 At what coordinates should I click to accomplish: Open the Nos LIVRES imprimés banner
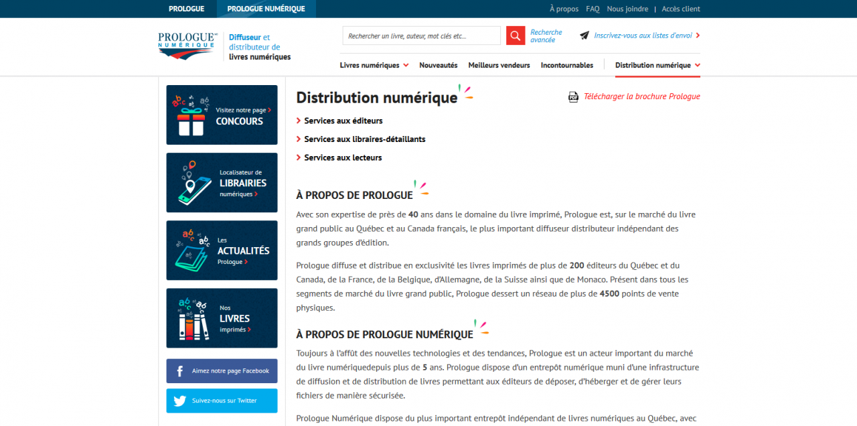(x=222, y=318)
